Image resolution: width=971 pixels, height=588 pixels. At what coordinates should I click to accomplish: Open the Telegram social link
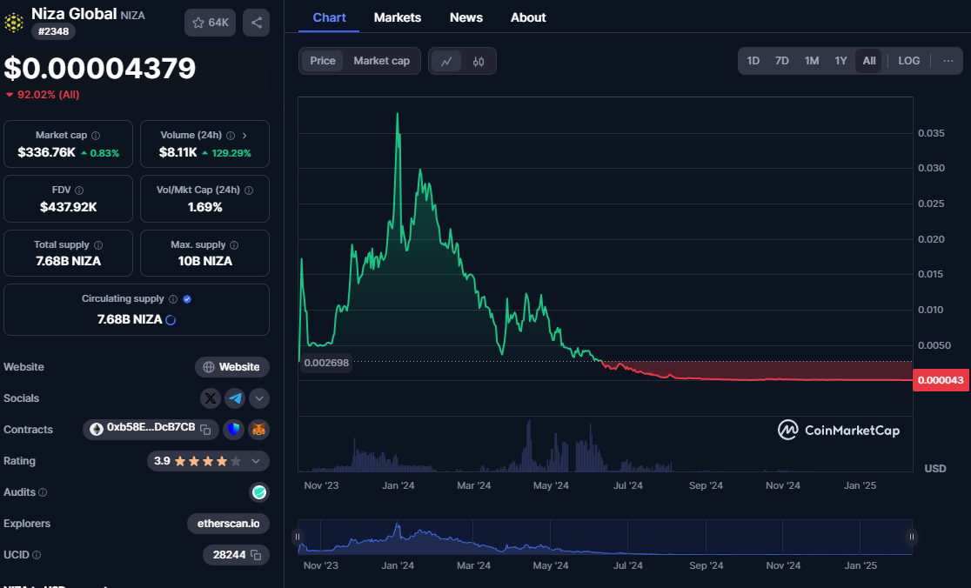[235, 398]
